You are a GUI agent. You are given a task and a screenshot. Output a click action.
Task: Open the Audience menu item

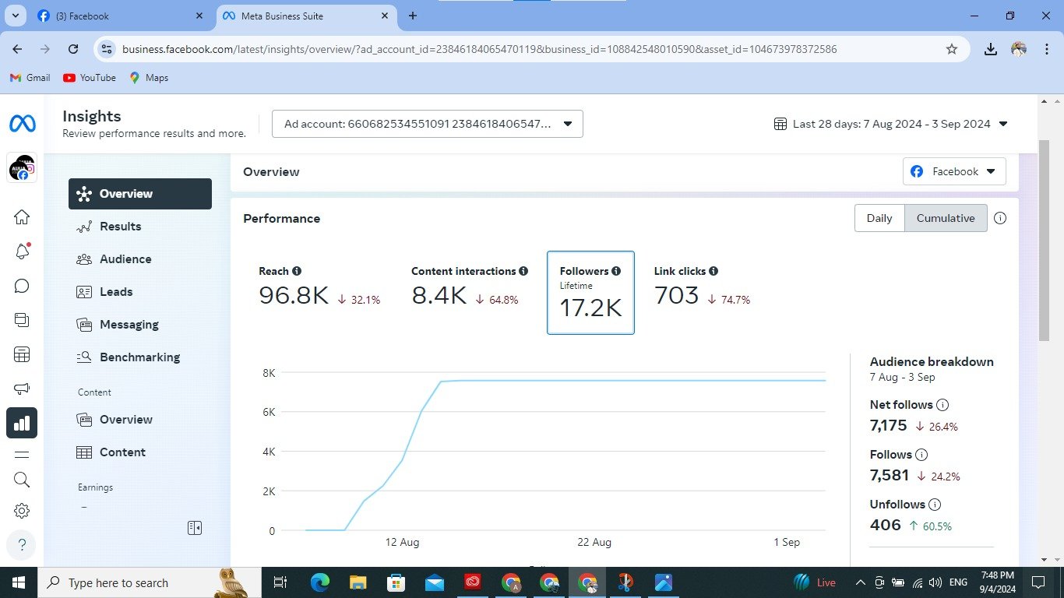tap(140, 259)
